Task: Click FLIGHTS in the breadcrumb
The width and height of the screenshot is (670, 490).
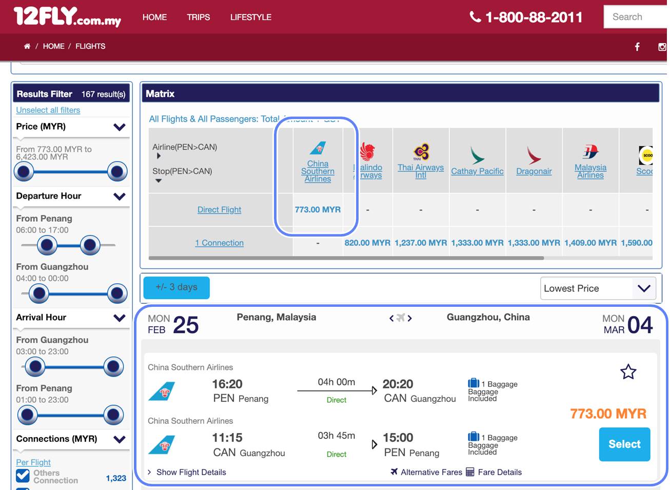Action: click(90, 46)
